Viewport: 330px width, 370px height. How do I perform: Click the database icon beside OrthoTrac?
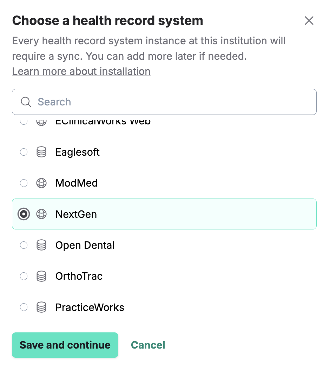41,276
